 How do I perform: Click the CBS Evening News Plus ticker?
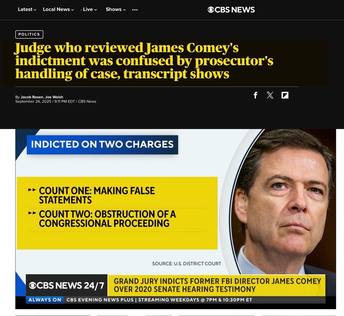tap(159, 300)
